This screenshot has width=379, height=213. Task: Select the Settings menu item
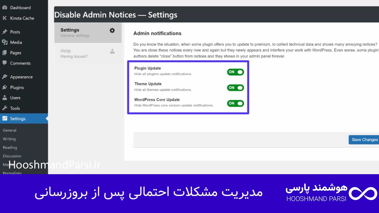click(x=24, y=119)
